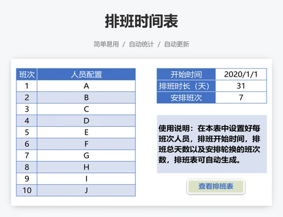Click shift number 9 cell

click(27, 178)
